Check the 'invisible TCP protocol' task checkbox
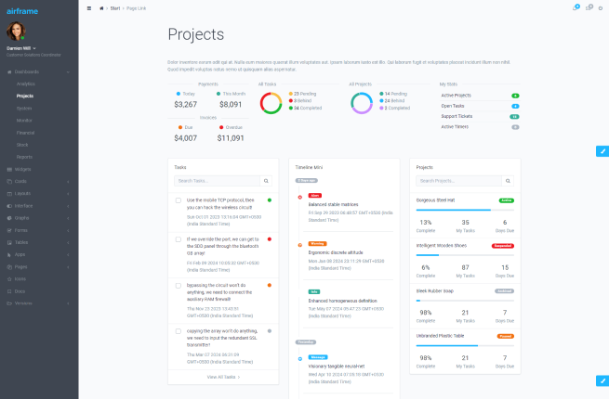 point(179,200)
